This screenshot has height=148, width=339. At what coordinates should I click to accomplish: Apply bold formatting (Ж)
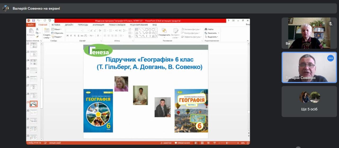pos(67,35)
